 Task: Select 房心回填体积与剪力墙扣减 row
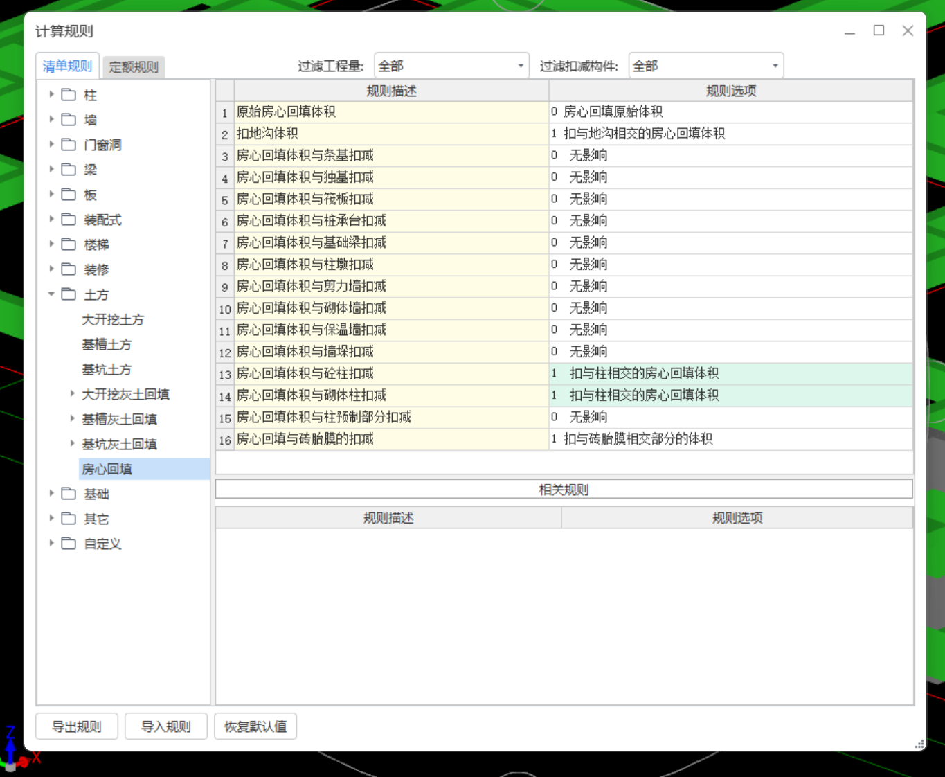point(392,287)
